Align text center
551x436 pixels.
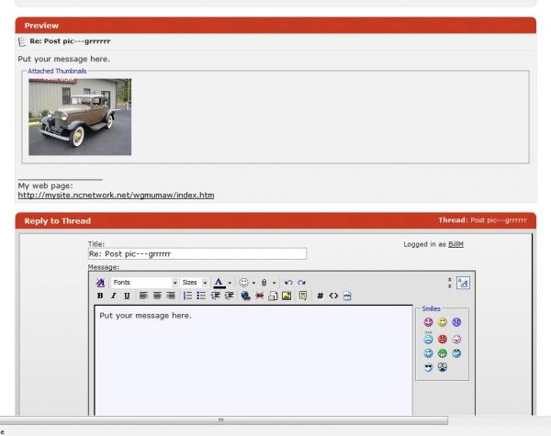pyautogui.click(x=157, y=296)
